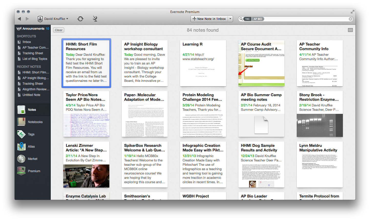Toggle fullscreen with the window resize arrows
This screenshot has height=220, width=370.
point(353,12)
